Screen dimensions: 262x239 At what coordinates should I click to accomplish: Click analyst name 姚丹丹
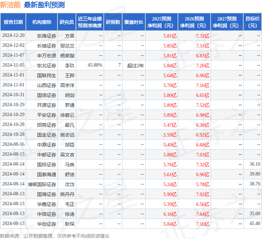[67, 194]
